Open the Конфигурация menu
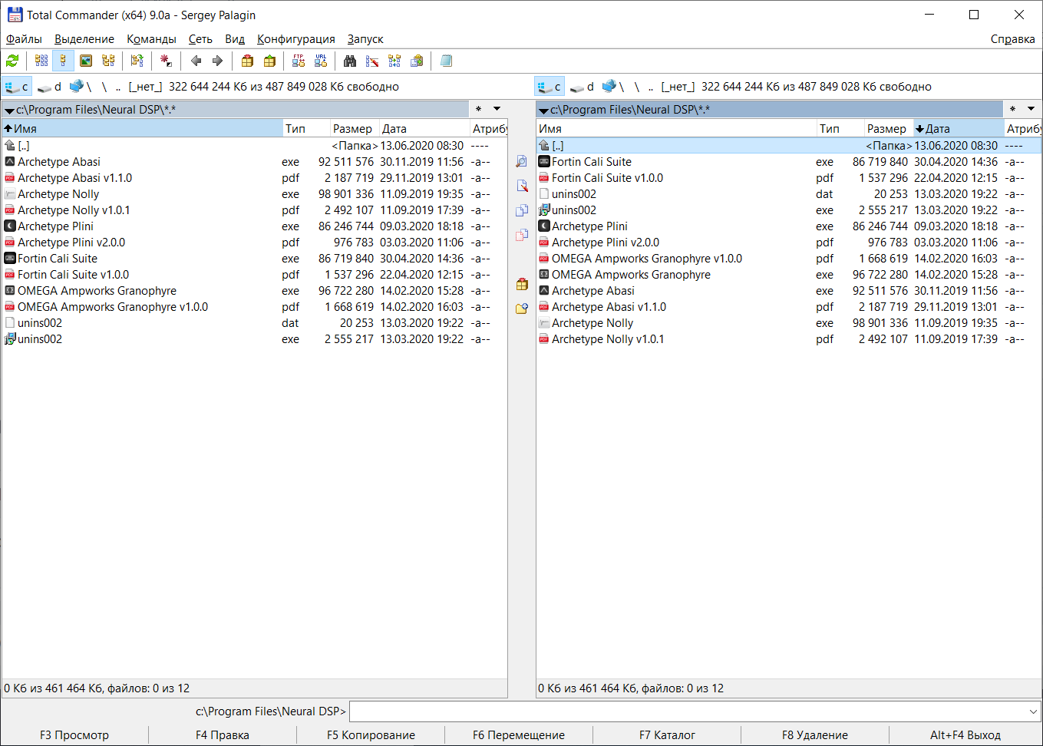This screenshot has height=746, width=1043. tap(296, 38)
